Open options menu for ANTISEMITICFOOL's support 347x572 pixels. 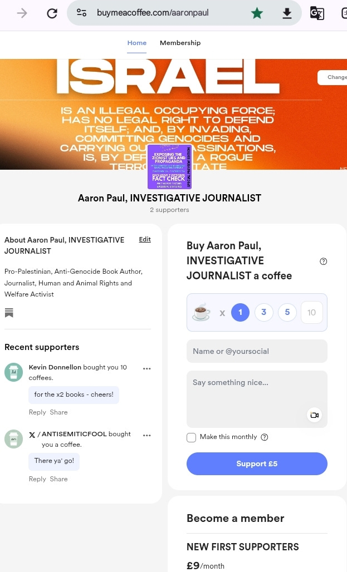click(147, 435)
